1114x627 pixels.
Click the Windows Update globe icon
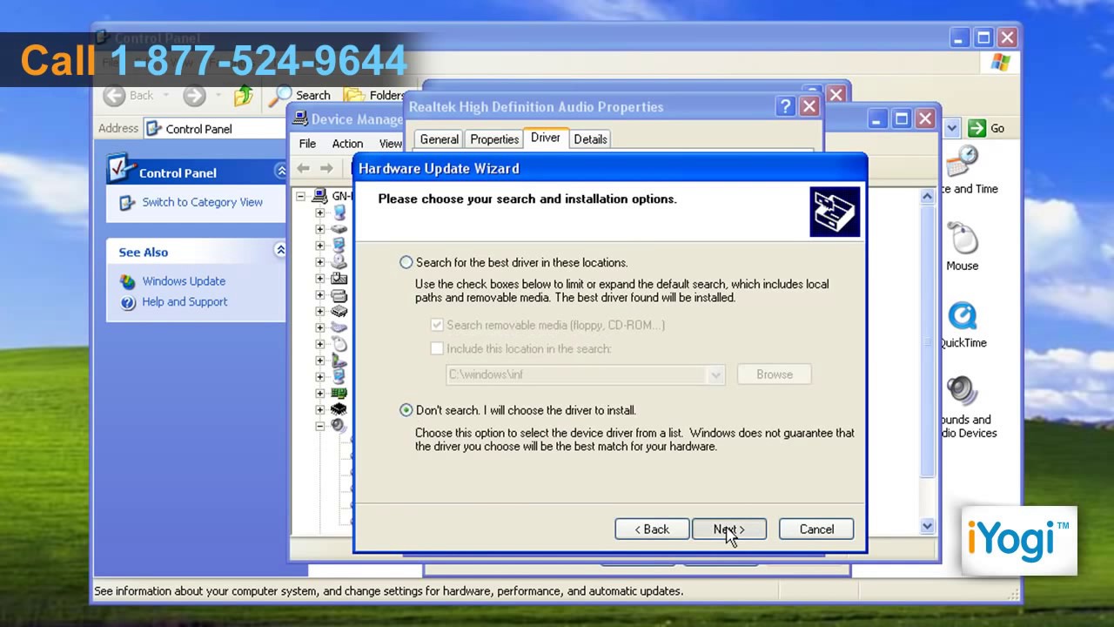(128, 281)
